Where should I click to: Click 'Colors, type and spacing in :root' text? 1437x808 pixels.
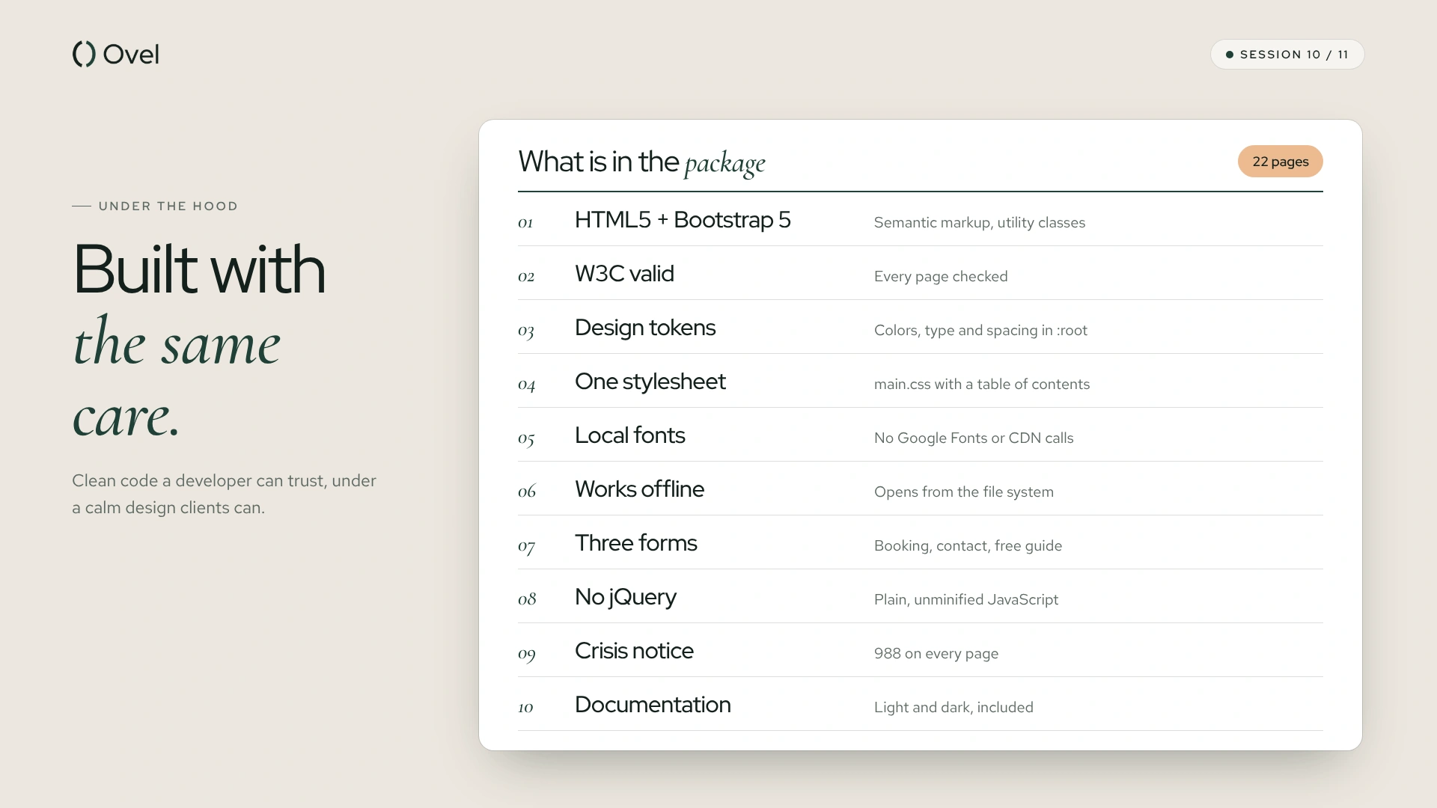click(x=980, y=330)
